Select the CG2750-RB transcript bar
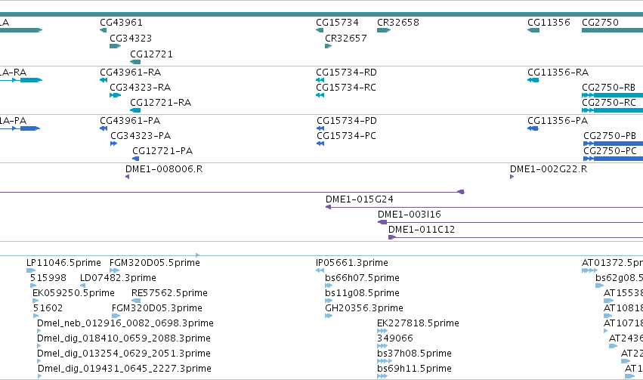The width and height of the screenshot is (643, 380). click(612, 95)
